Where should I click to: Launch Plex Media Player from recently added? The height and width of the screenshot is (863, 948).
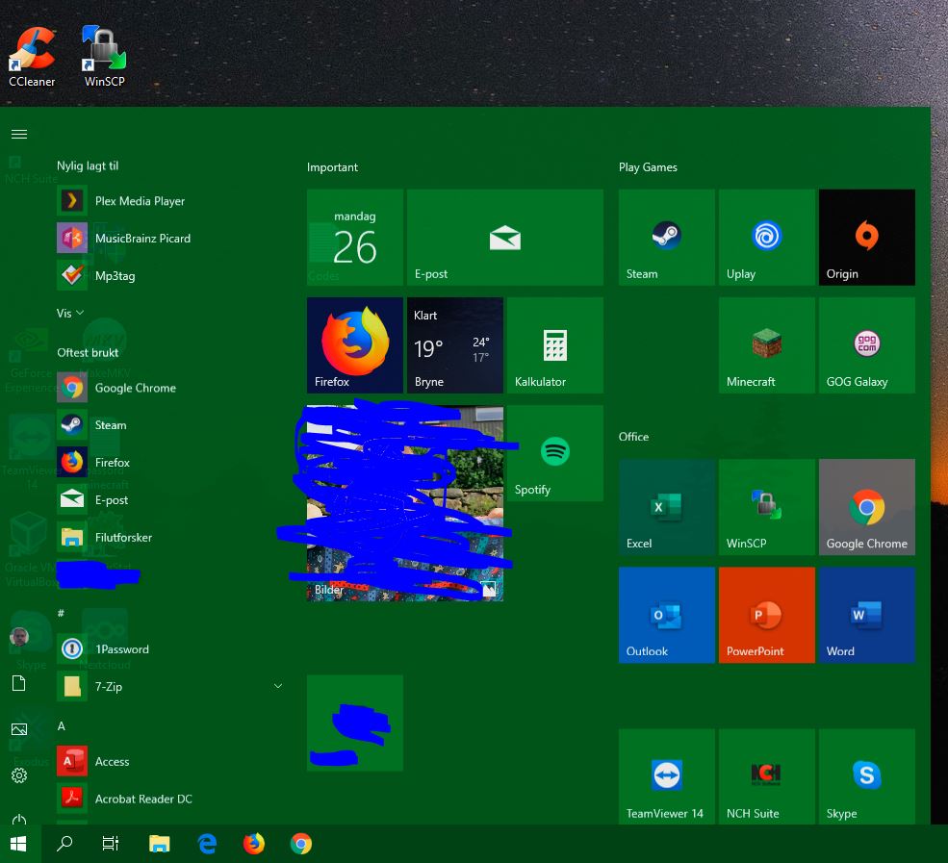click(x=169, y=201)
